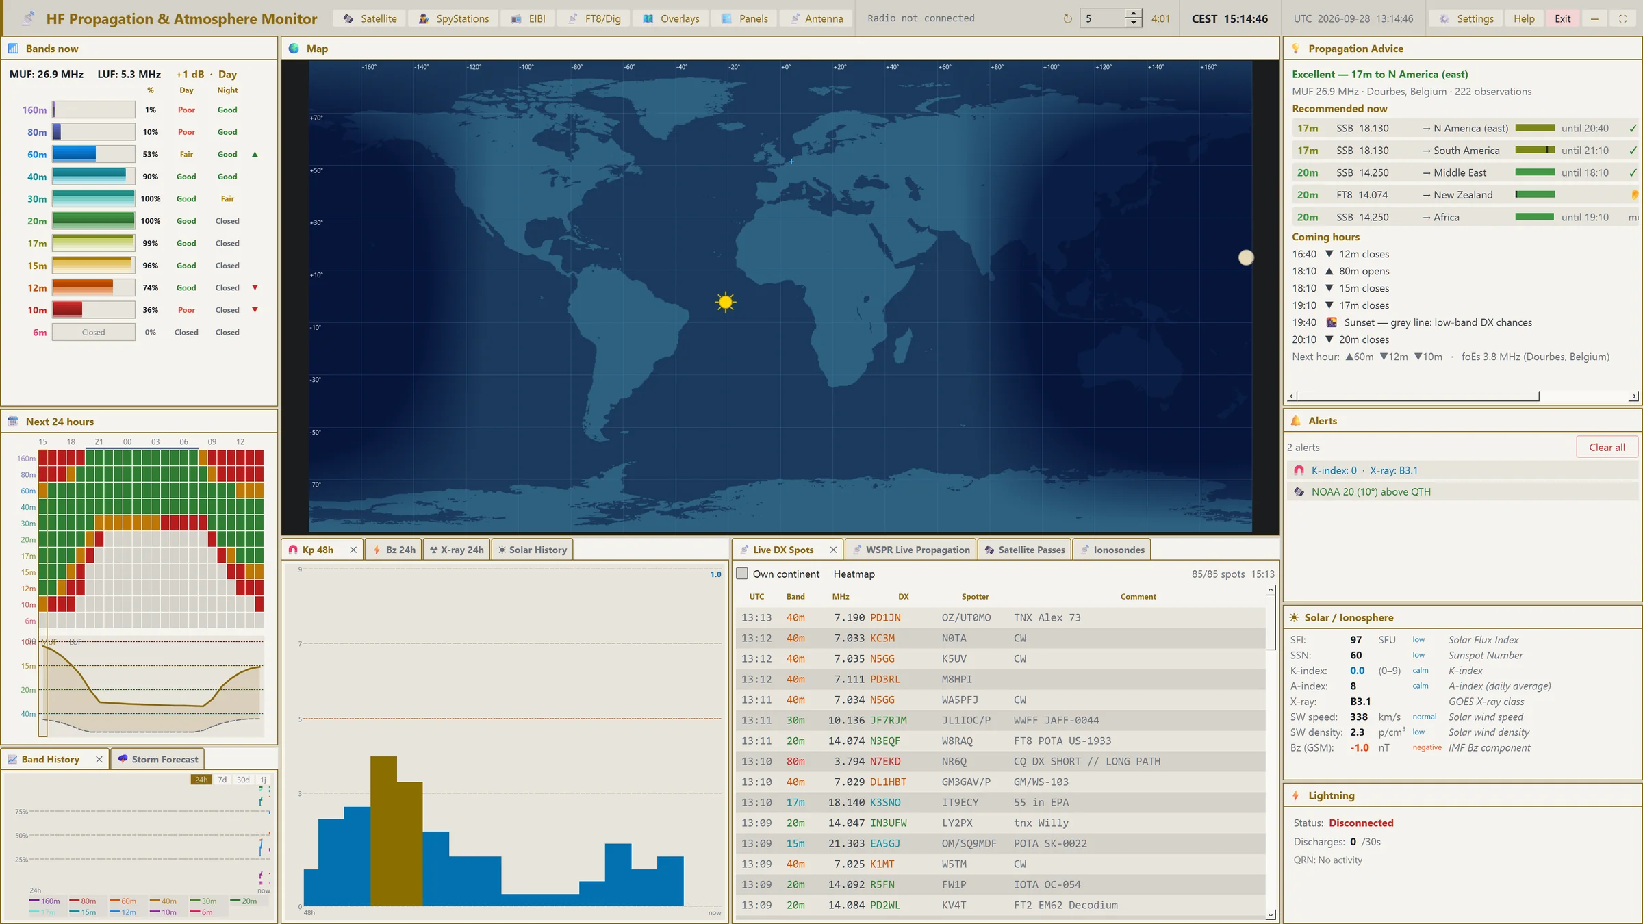Open the Ionosondes tab

coord(1112,550)
